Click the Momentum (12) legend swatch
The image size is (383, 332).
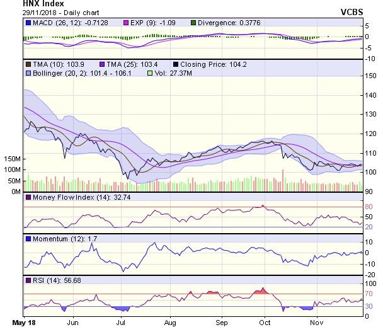(x=28, y=239)
